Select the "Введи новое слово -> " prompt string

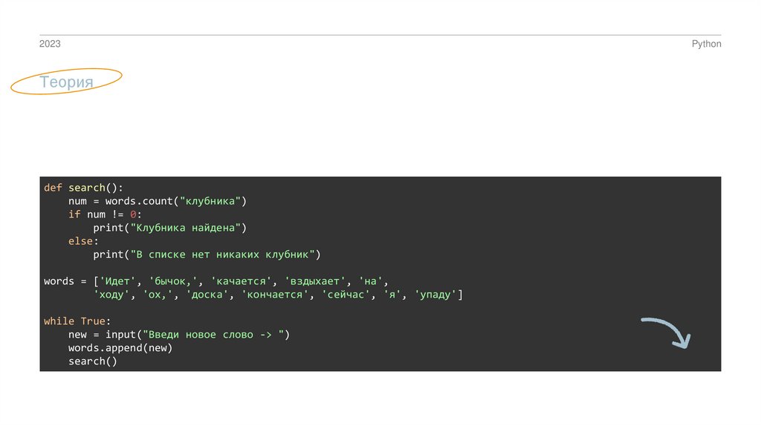210,335
